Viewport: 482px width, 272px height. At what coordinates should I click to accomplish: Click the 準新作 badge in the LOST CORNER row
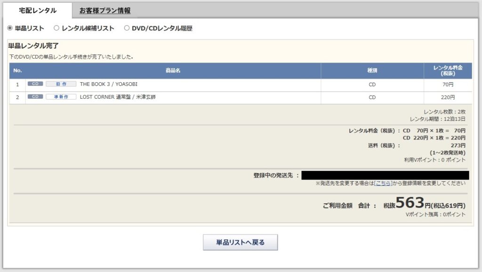coord(61,97)
